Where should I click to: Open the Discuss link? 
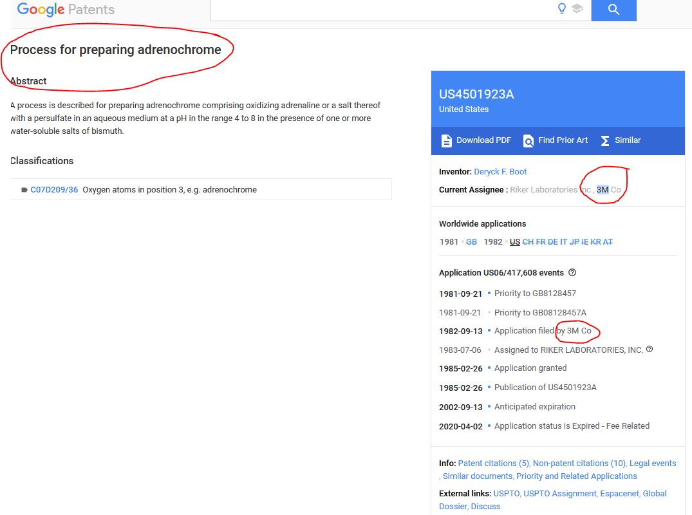(485, 507)
